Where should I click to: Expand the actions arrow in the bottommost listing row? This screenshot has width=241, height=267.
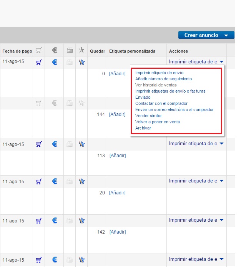point(221,259)
